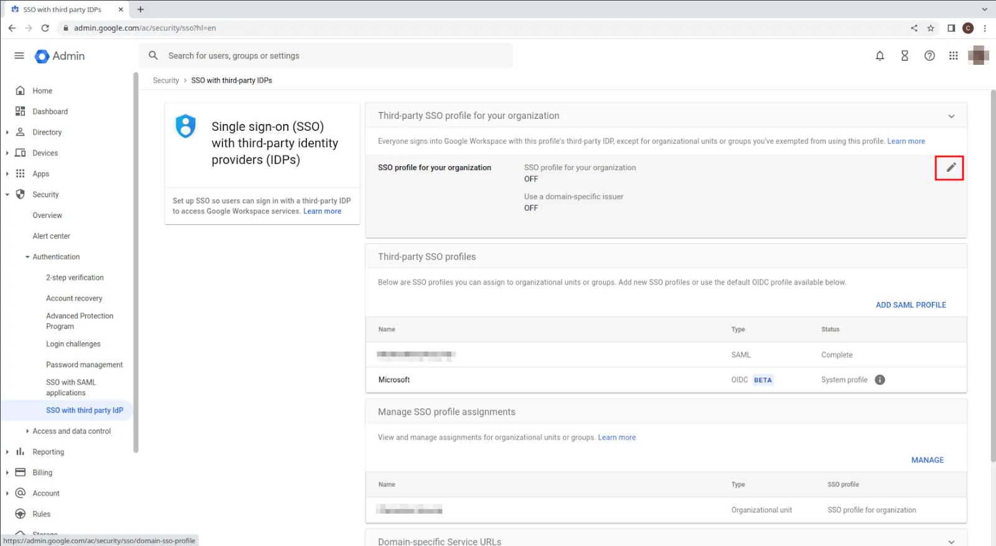
Task: Bookmark this page with star icon
Action: tap(931, 28)
